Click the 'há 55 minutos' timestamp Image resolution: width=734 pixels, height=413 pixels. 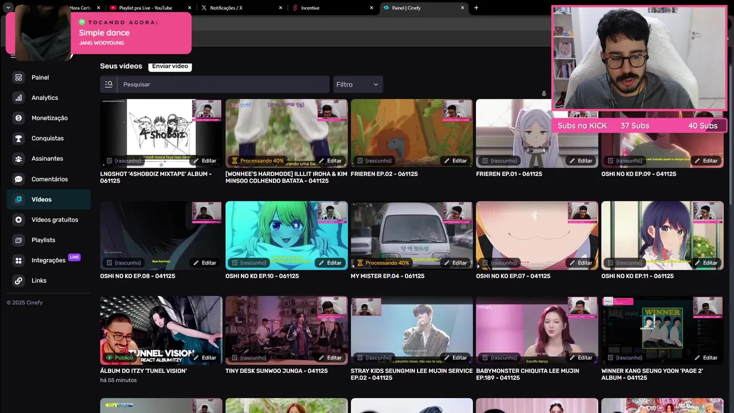click(x=118, y=380)
